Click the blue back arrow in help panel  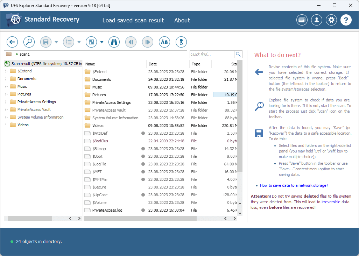point(259,72)
